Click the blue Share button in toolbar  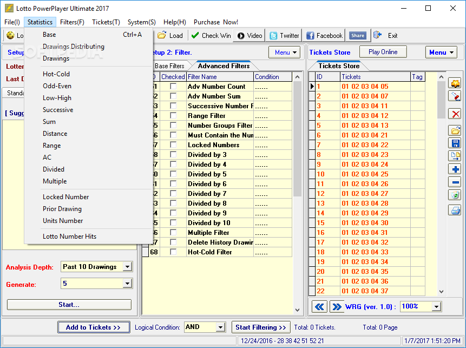point(358,36)
